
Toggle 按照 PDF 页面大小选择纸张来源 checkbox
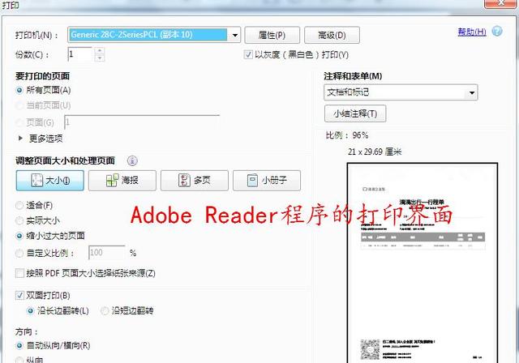pos(19,273)
